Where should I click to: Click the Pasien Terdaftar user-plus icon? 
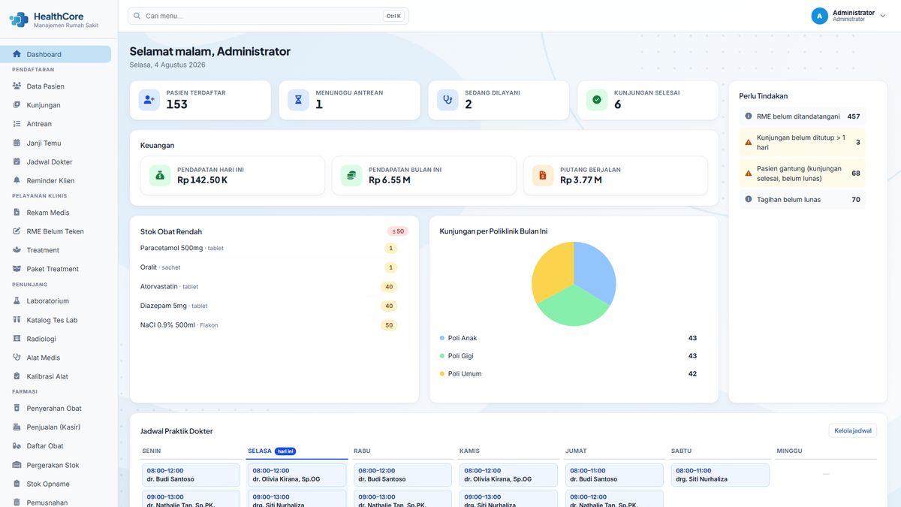click(x=149, y=100)
